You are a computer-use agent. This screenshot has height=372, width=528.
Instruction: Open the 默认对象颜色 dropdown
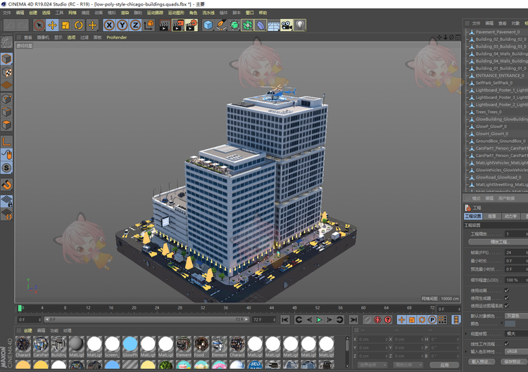(516, 316)
